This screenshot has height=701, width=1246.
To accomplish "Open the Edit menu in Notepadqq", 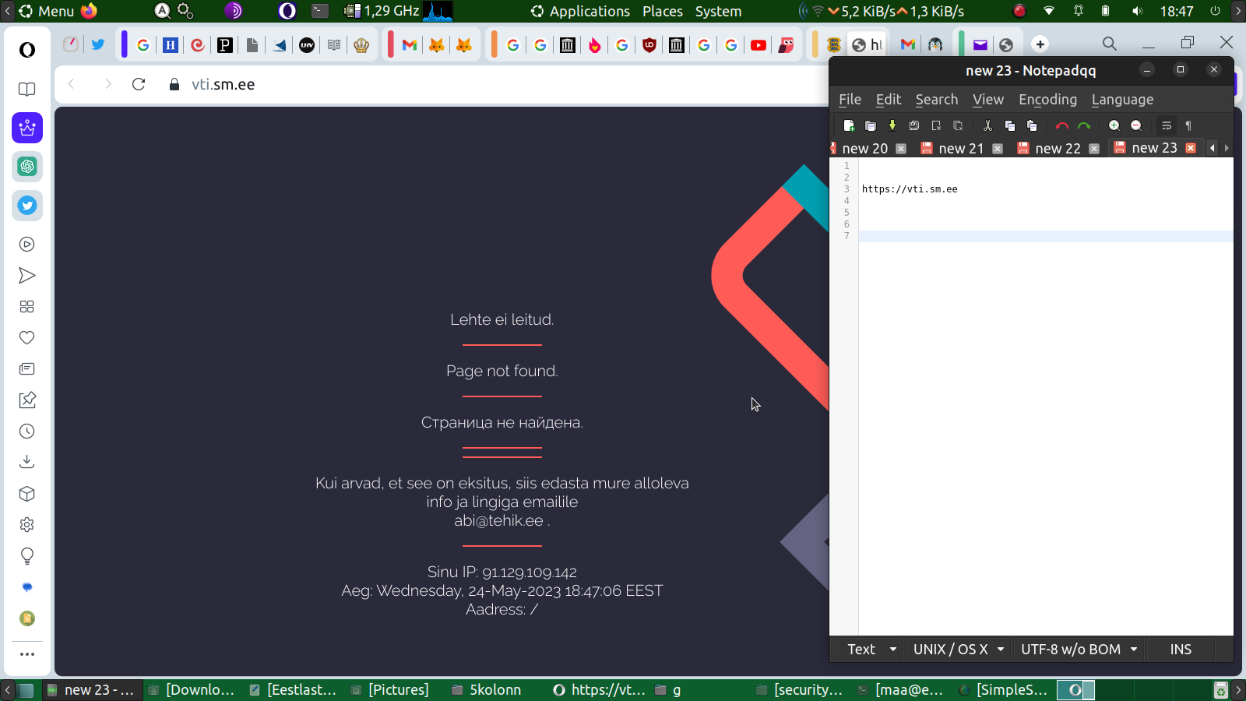I will [889, 100].
